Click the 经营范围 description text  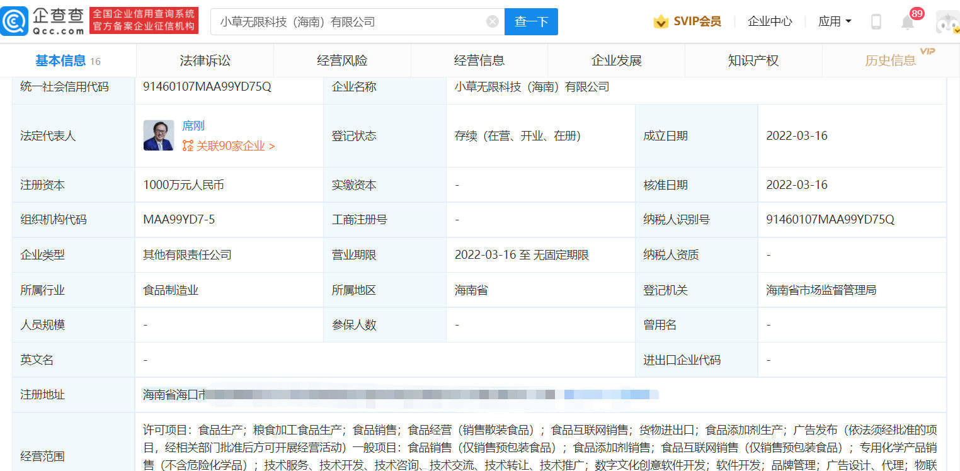(x=540, y=448)
